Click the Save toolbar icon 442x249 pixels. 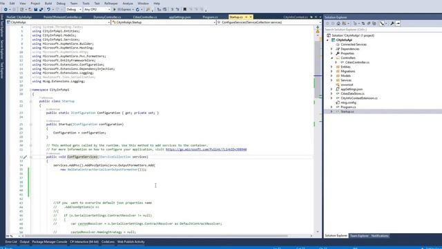coord(36,9)
